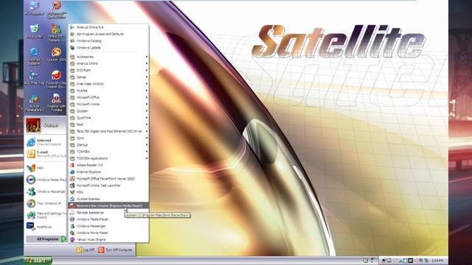The width and height of the screenshot is (472, 265).
Task: Open My Computer desktop icon
Action: pos(34,8)
